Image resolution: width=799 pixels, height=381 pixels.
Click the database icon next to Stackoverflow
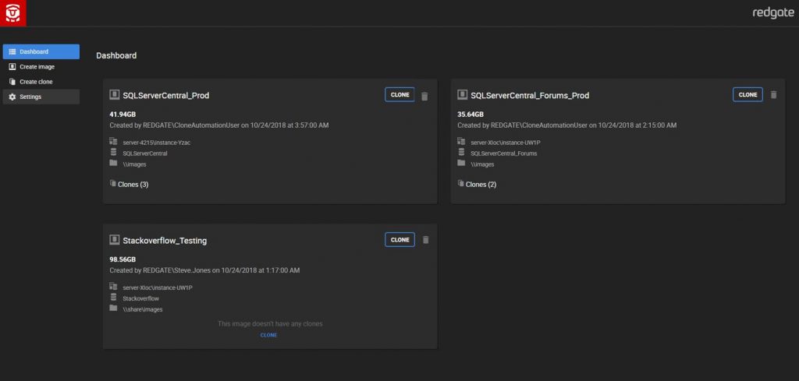coord(113,297)
